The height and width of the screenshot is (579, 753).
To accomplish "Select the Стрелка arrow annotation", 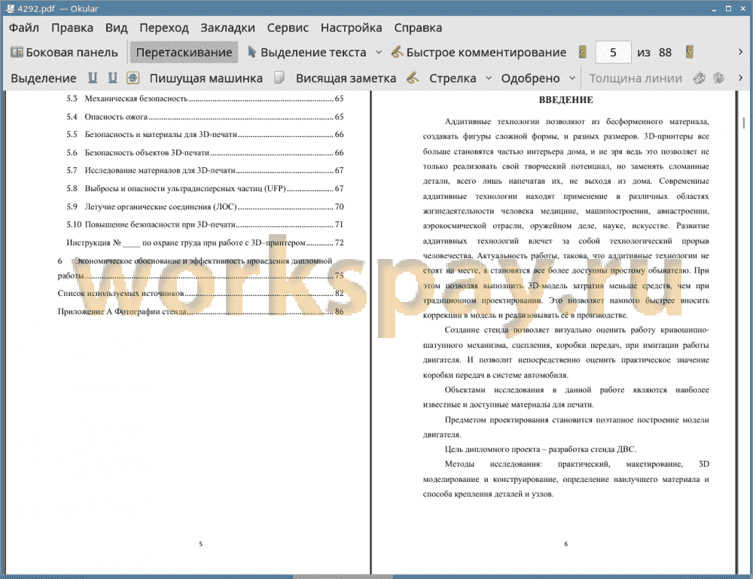I will pos(453,78).
